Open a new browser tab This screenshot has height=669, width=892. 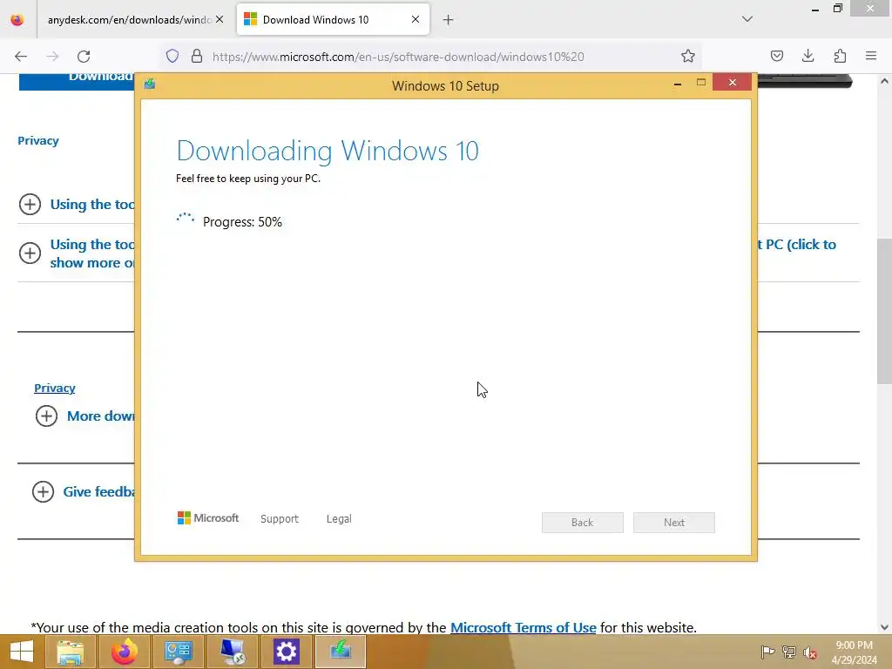pos(449,20)
